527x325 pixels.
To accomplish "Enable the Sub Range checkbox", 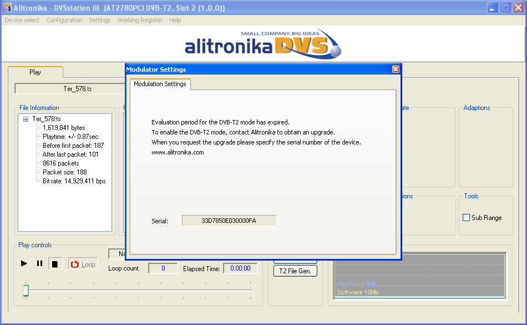I will tap(466, 218).
